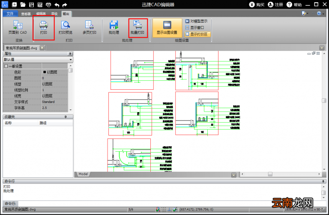Open dropdown arrow next to style pencil icon
The width and height of the screenshot is (329, 215).
tap(308, 14)
